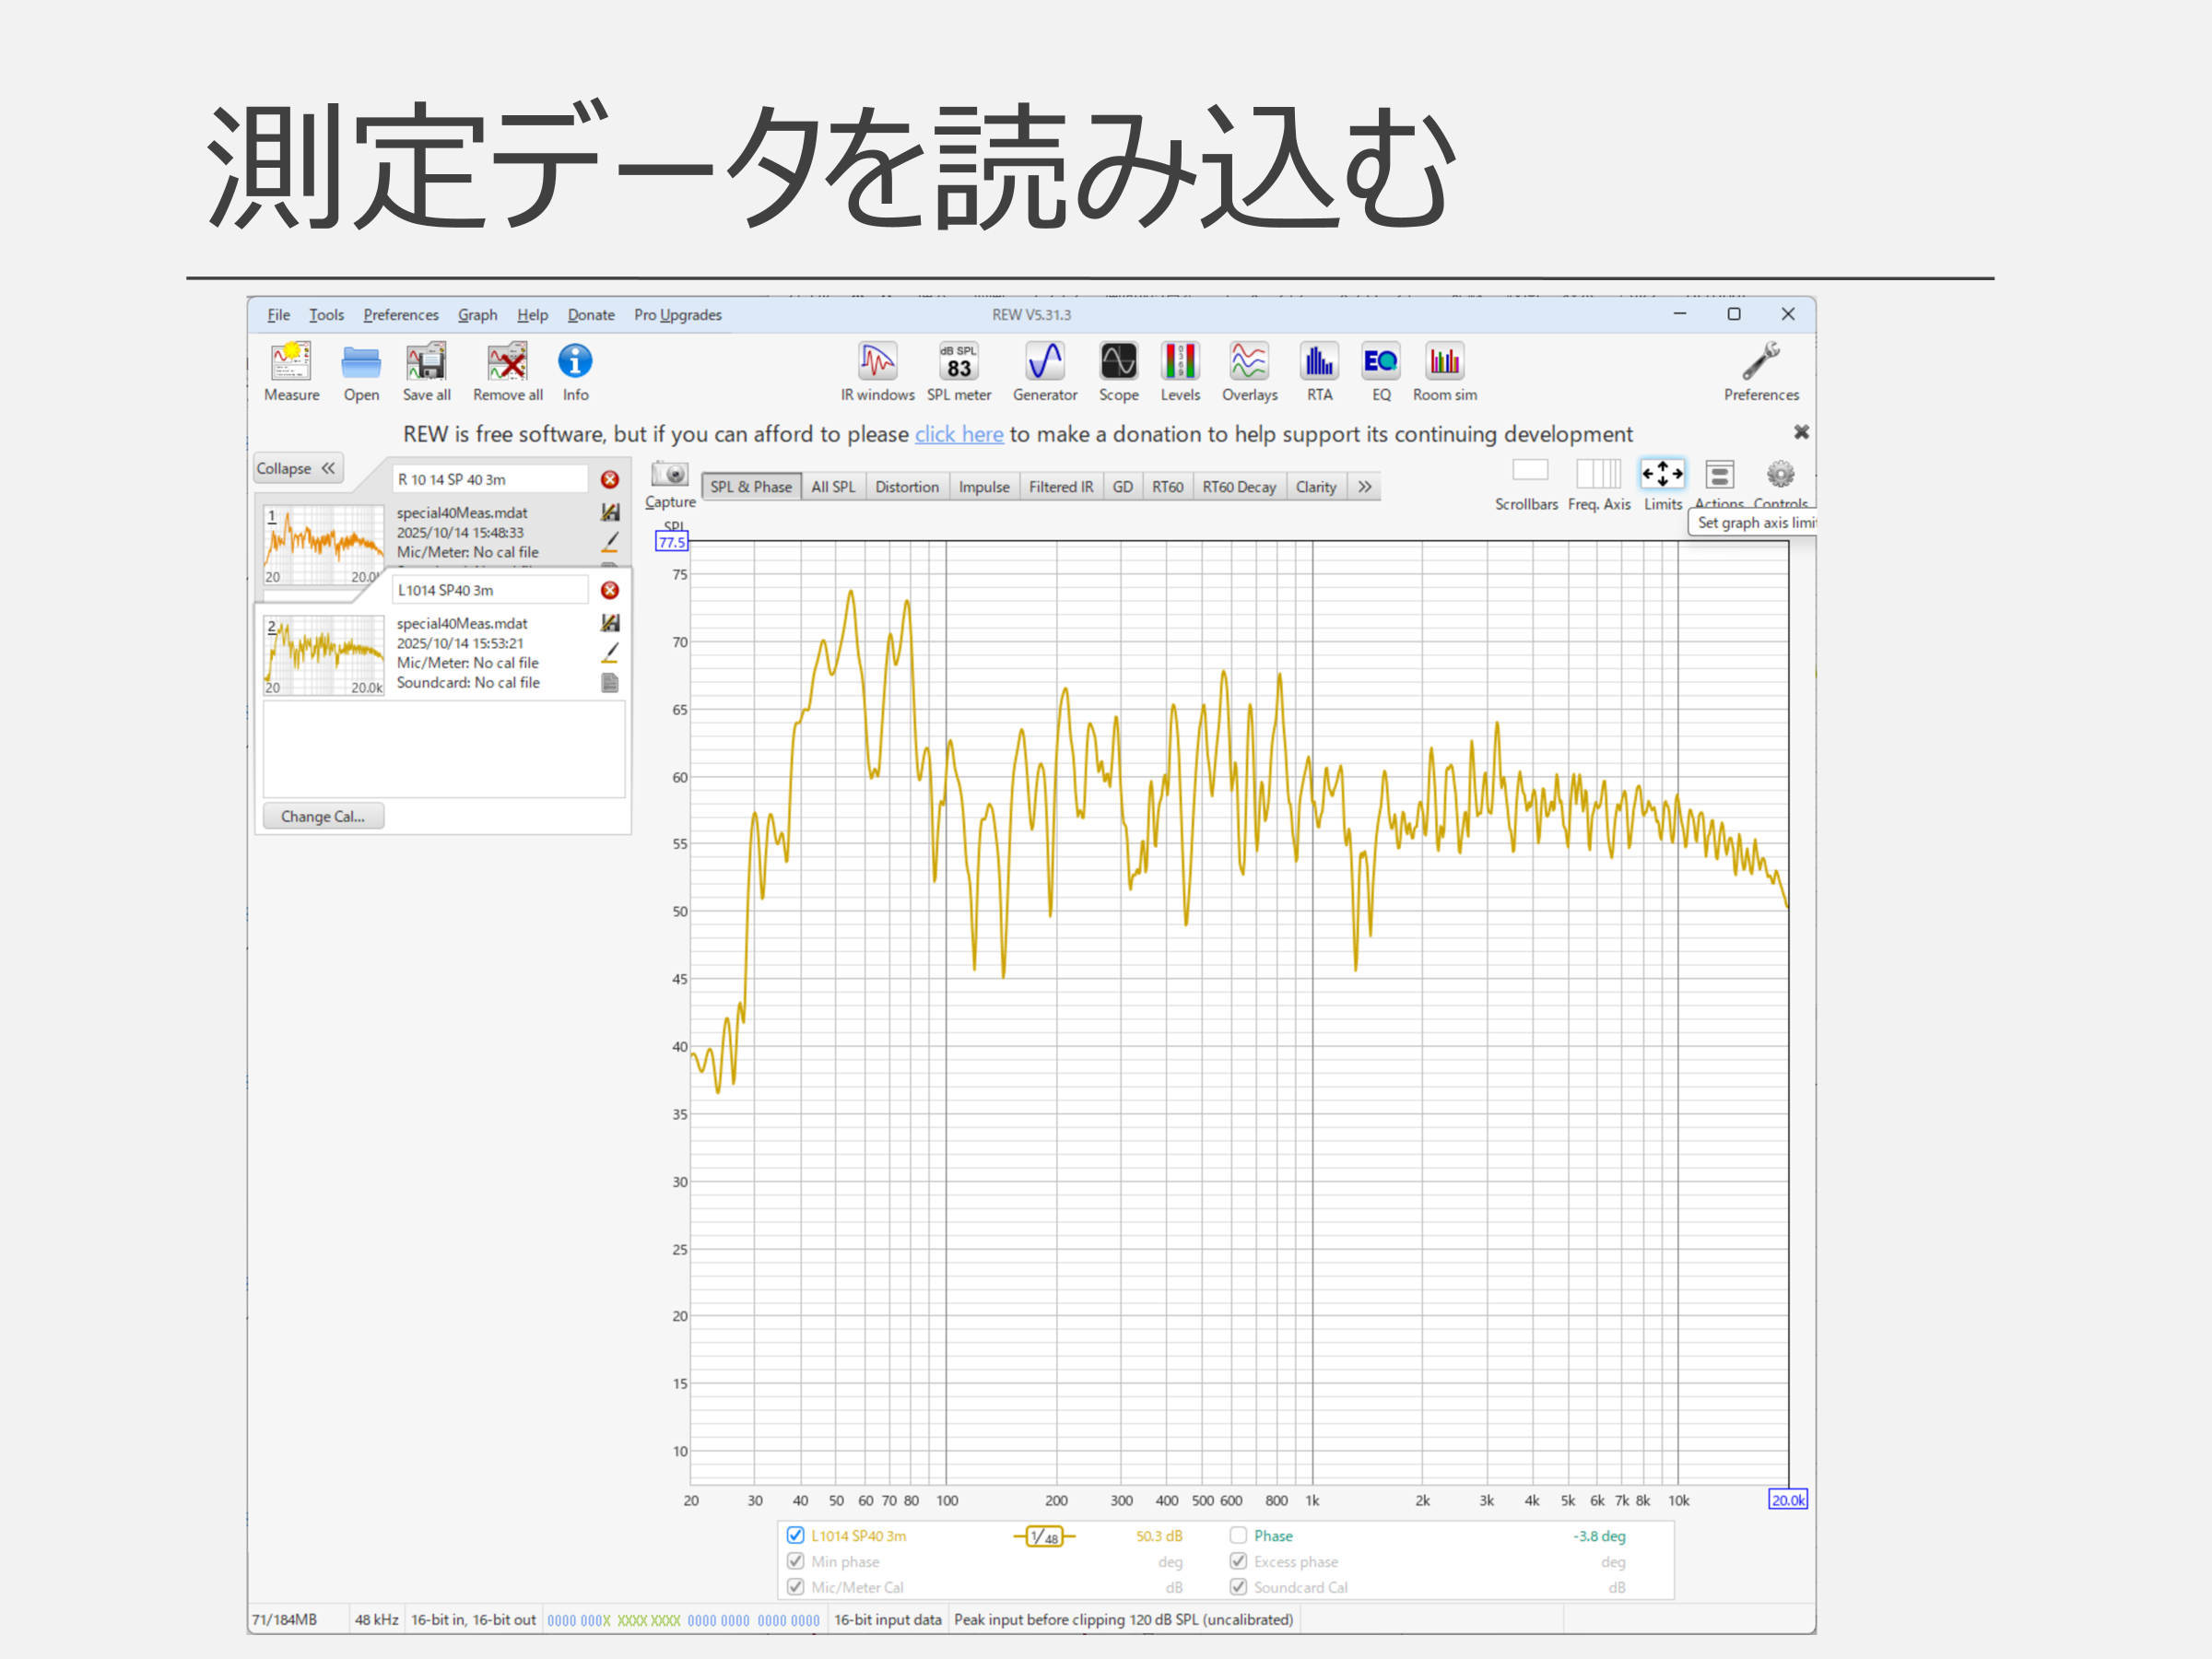This screenshot has width=2212, height=1659.
Task: Open the Graph menu
Action: pos(477,315)
